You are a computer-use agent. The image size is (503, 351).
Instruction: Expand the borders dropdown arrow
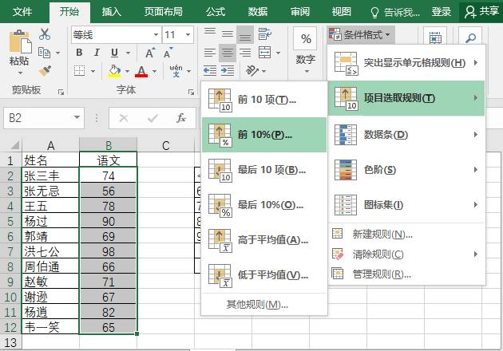(93, 71)
